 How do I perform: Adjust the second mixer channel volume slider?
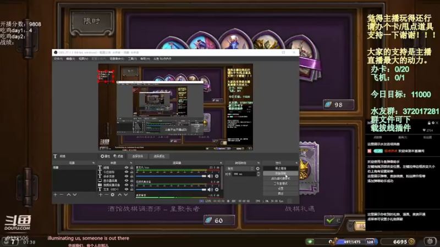click(171, 189)
